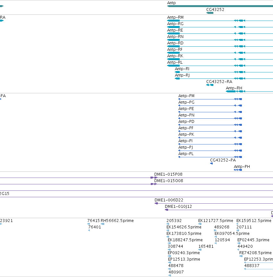273x277 pixels.
Task: Select feature EK154626.5prime
Action: [184, 227]
